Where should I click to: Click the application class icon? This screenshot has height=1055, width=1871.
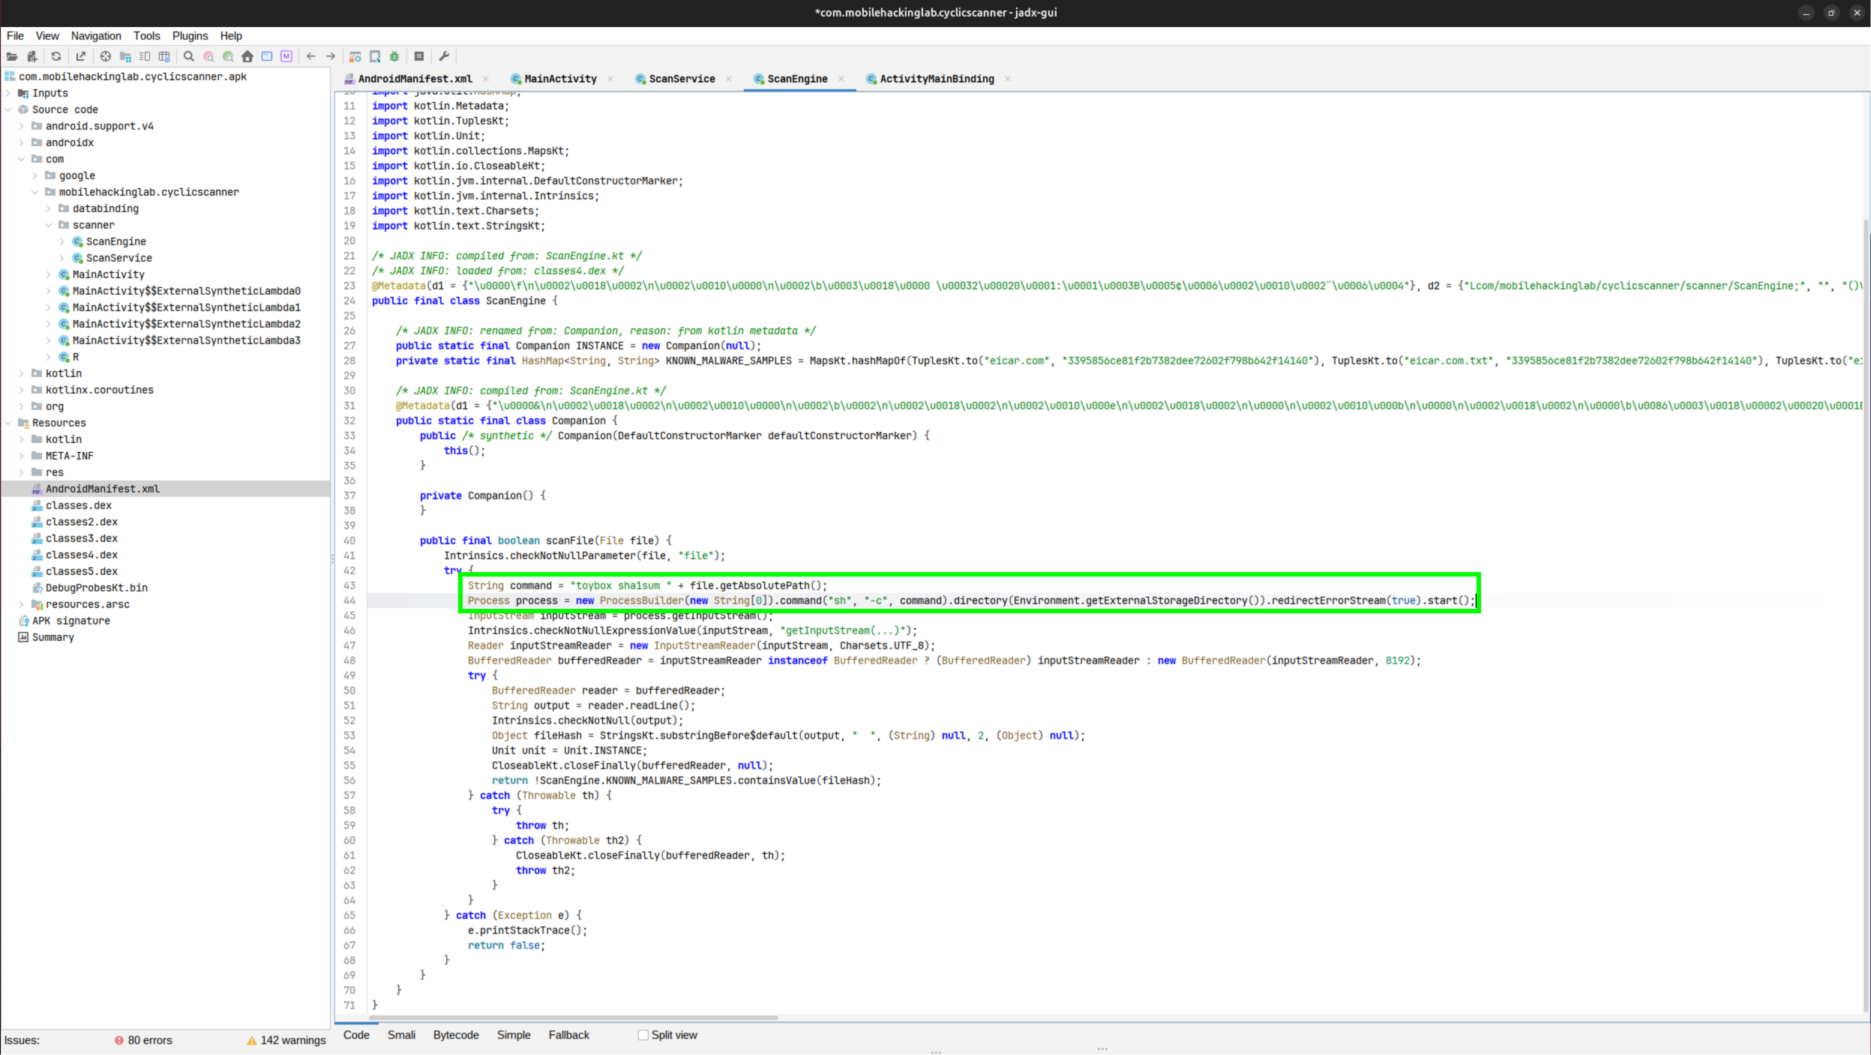(267, 56)
